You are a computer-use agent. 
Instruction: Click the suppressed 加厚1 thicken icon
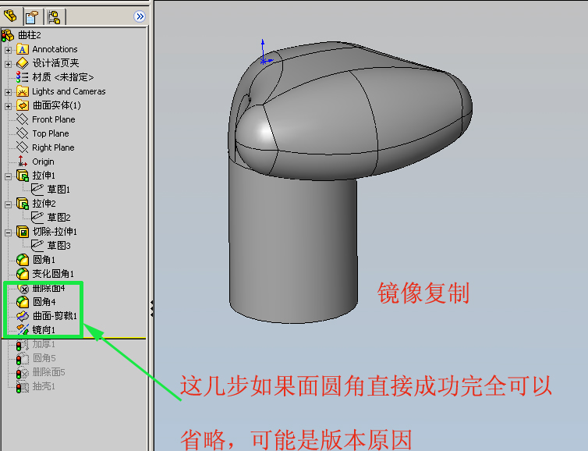[23, 344]
